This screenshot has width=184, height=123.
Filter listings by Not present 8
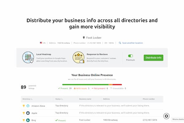point(100,88)
